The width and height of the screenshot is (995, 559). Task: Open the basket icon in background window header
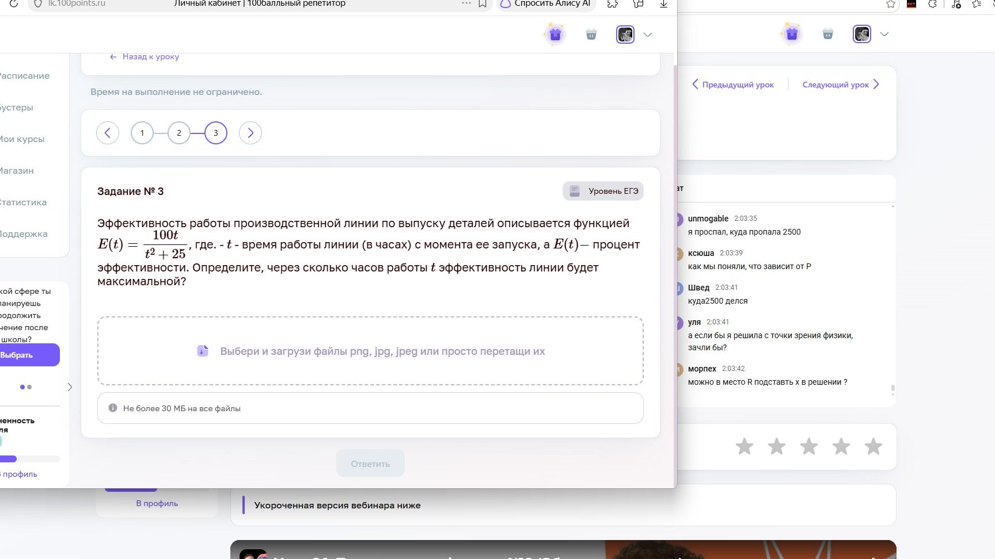(x=828, y=34)
